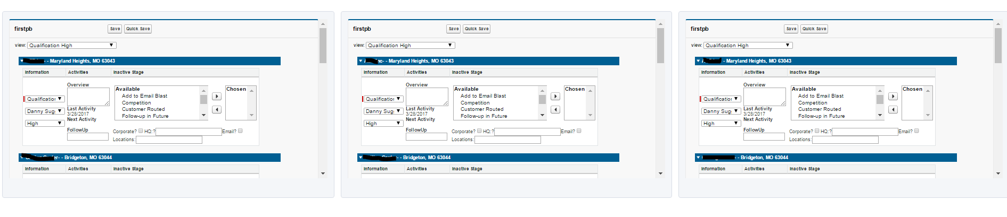Click the add-to-Chosen right arrow in the middle panel
Screen dimensions: 1007x217
[555, 97]
